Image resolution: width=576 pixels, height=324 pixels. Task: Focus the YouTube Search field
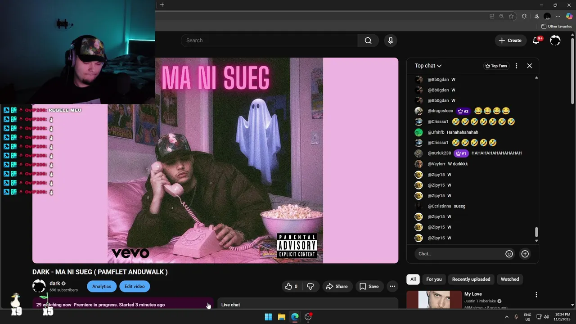click(x=269, y=40)
